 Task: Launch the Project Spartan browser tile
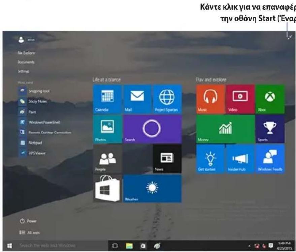(x=167, y=99)
